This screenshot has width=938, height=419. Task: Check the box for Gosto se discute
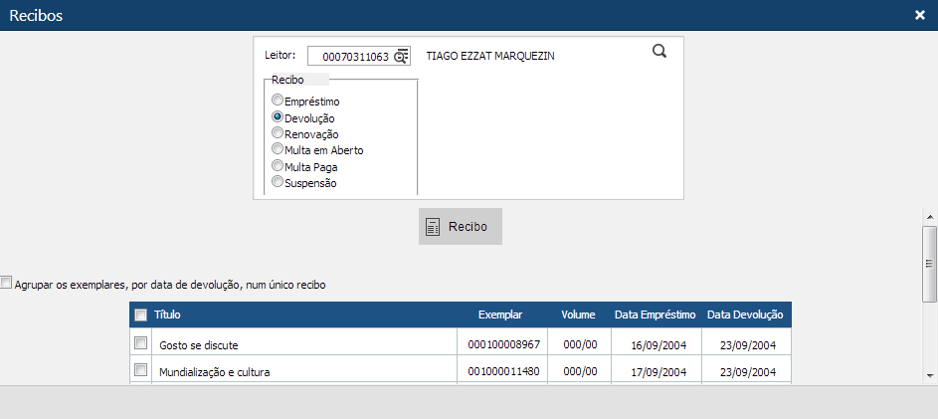point(140,343)
